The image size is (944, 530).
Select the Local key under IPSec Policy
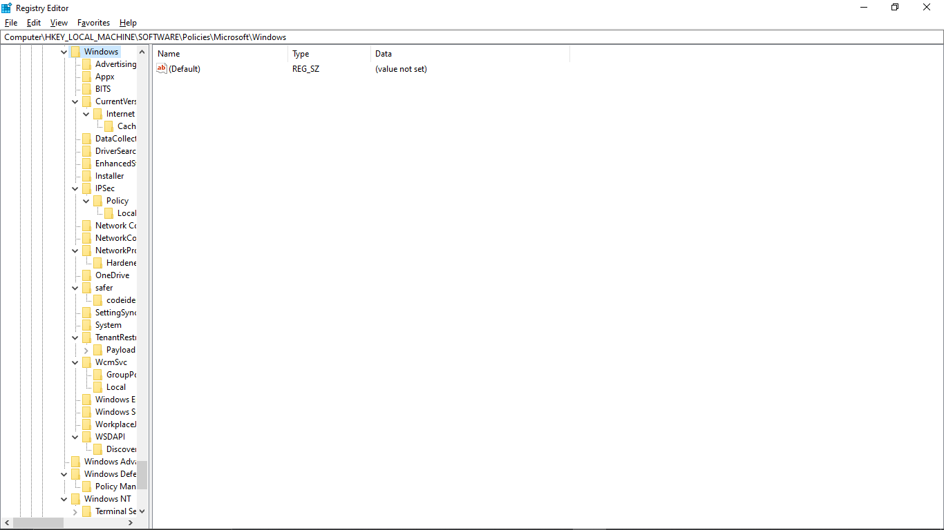tap(126, 213)
